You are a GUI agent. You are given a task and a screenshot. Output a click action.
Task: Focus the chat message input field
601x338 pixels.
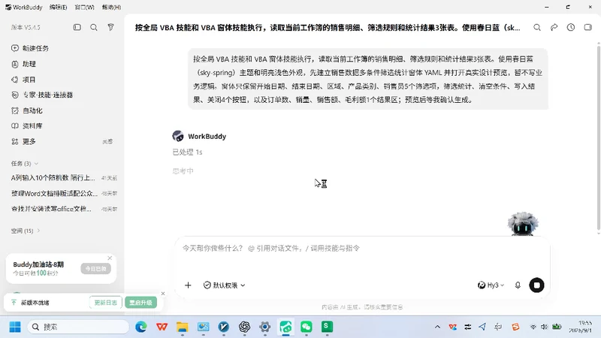click(362, 249)
